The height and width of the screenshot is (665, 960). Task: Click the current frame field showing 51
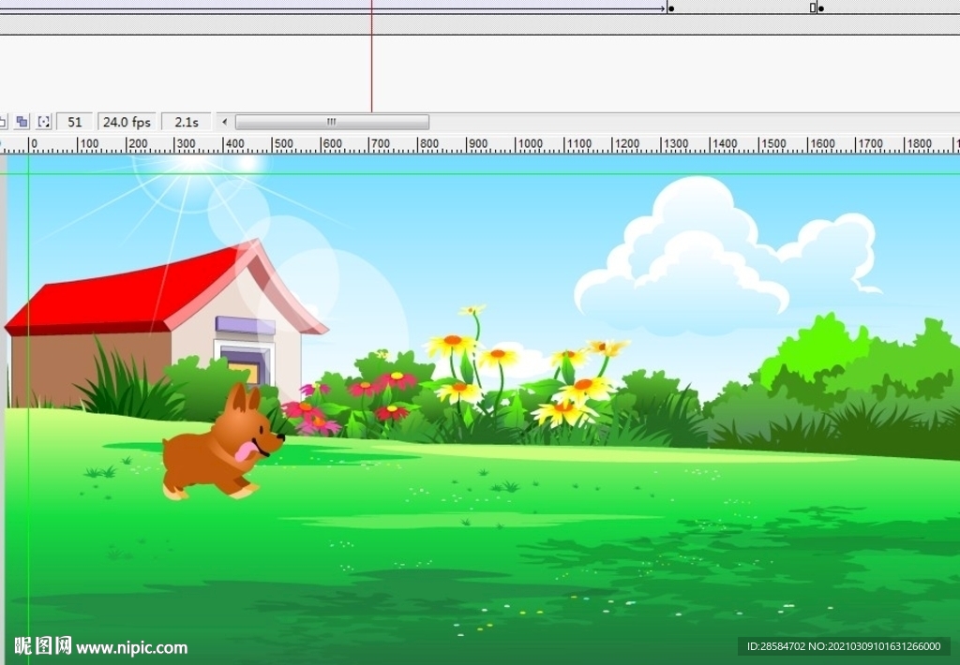tap(75, 122)
